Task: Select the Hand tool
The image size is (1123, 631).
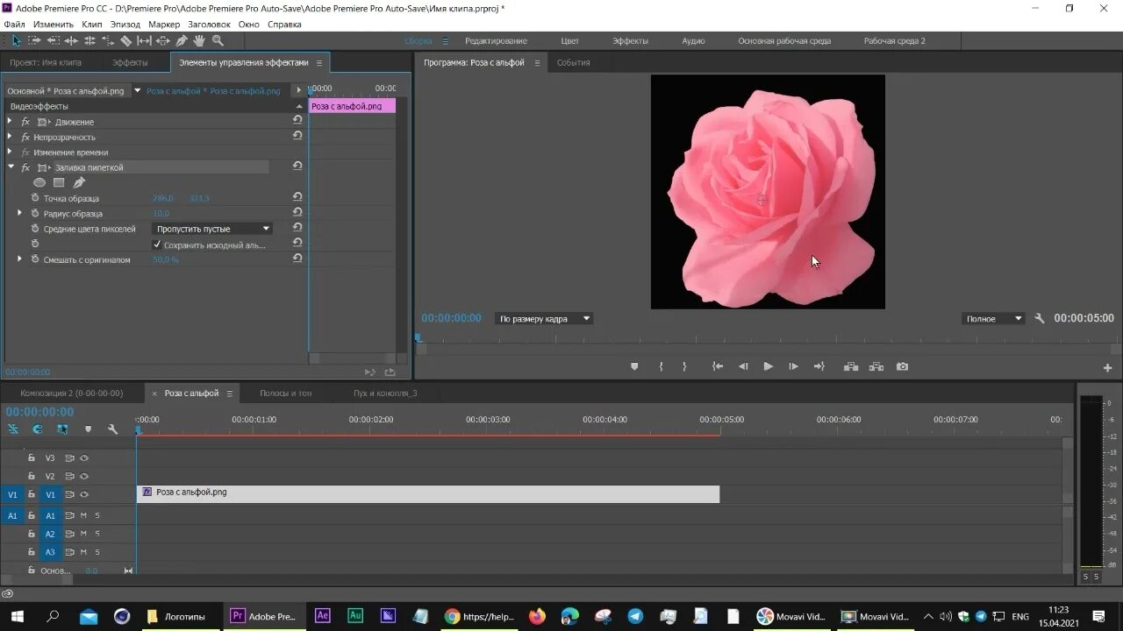Action: coord(199,41)
